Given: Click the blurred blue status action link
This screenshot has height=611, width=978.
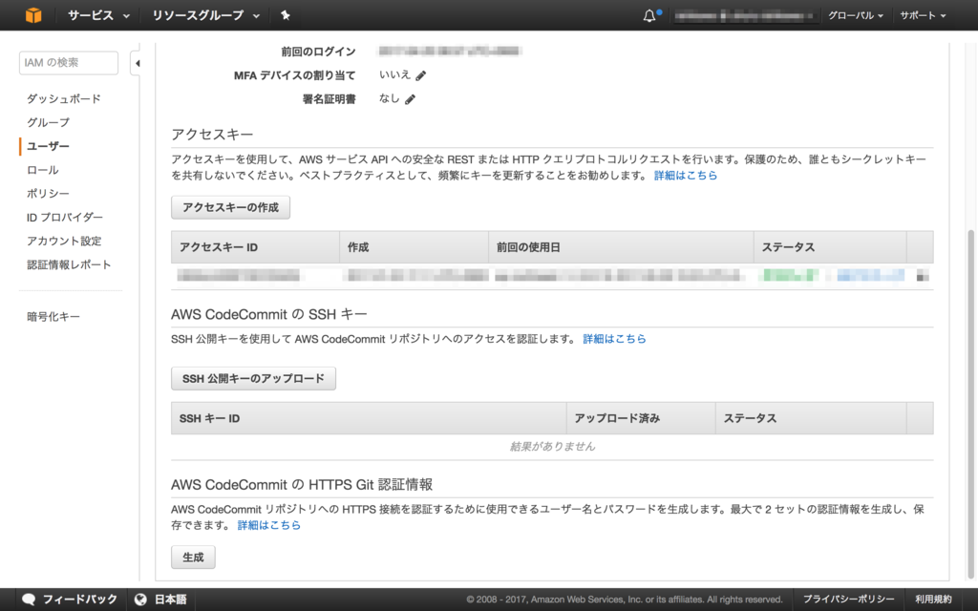Looking at the screenshot, I should pos(871,275).
